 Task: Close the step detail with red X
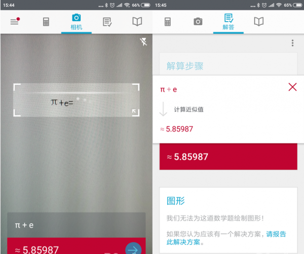click(x=292, y=87)
